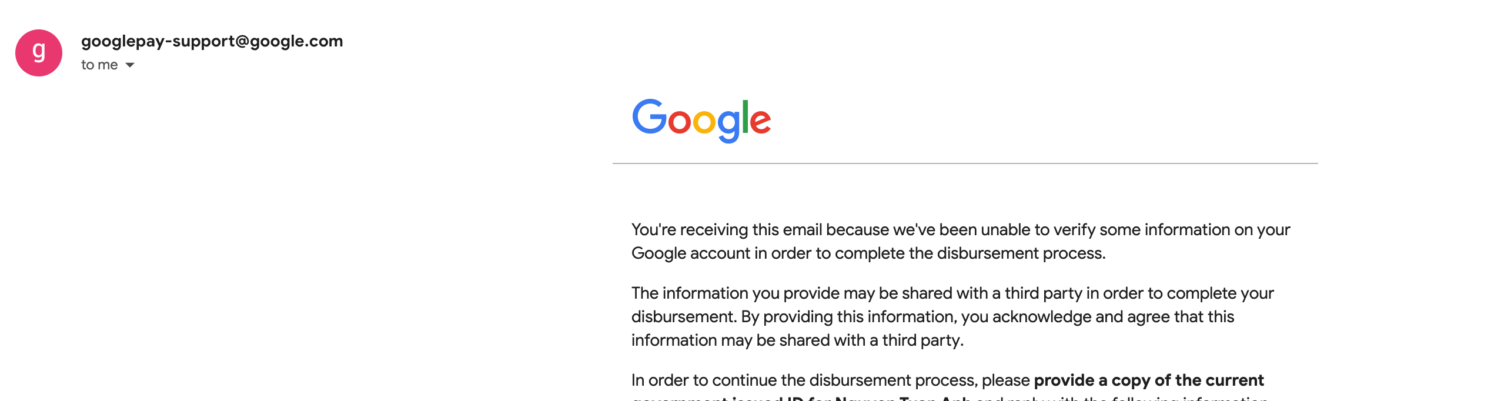Click the red e in Google logo
The height and width of the screenshot is (401, 1511).
click(x=760, y=122)
